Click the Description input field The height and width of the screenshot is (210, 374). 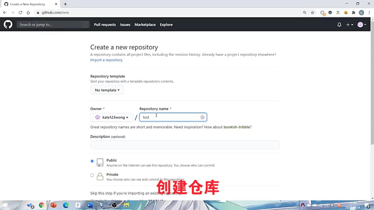(x=185, y=145)
